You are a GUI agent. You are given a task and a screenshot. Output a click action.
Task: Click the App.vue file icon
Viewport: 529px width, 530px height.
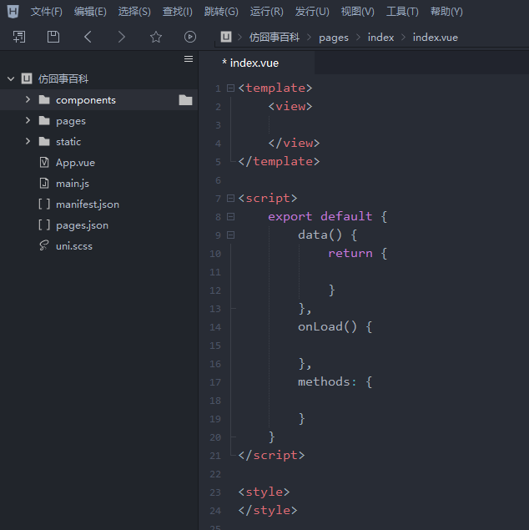(x=44, y=163)
